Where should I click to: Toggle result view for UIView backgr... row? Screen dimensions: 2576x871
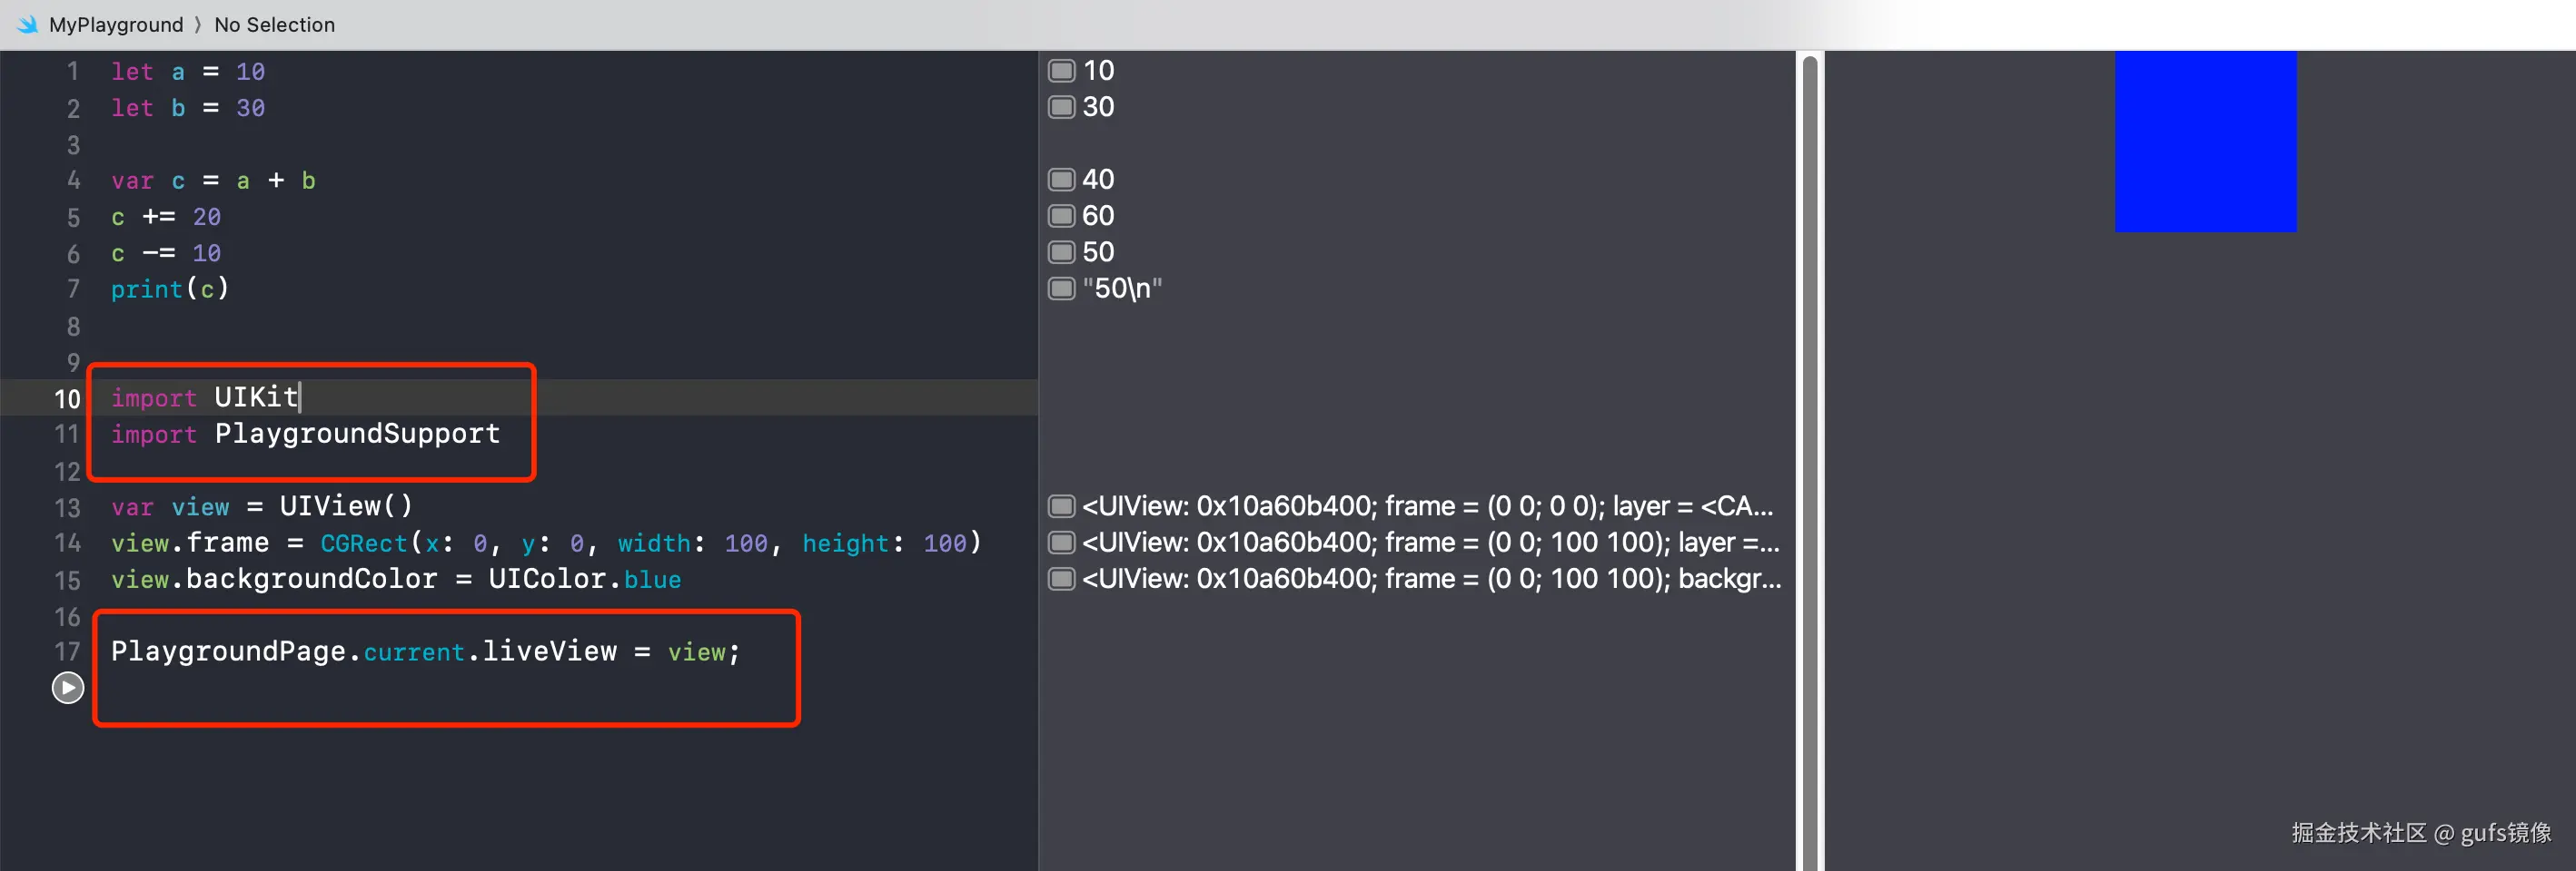pyautogui.click(x=1060, y=580)
